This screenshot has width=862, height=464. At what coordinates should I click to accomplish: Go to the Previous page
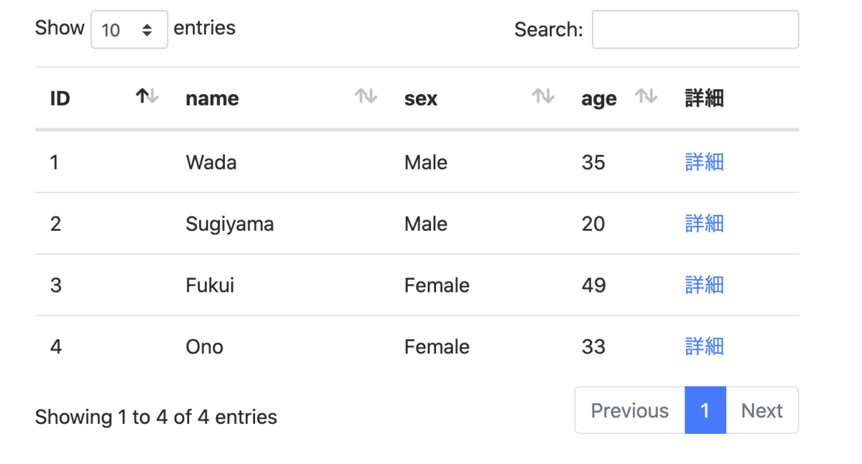[x=629, y=411]
